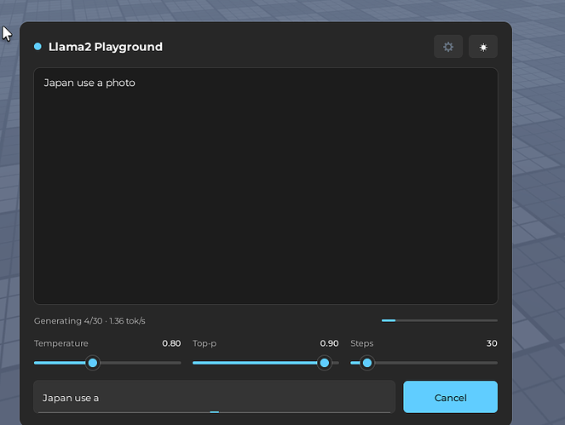Screen dimensions: 565x425
Task: Click the 'Generating 4/30 · 1.36 tok/s' status text
Action: pos(89,320)
